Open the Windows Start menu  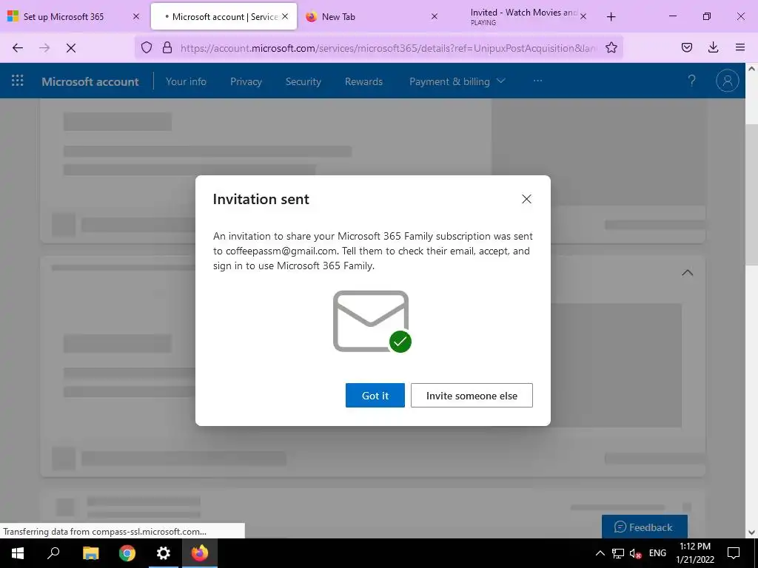(x=18, y=553)
